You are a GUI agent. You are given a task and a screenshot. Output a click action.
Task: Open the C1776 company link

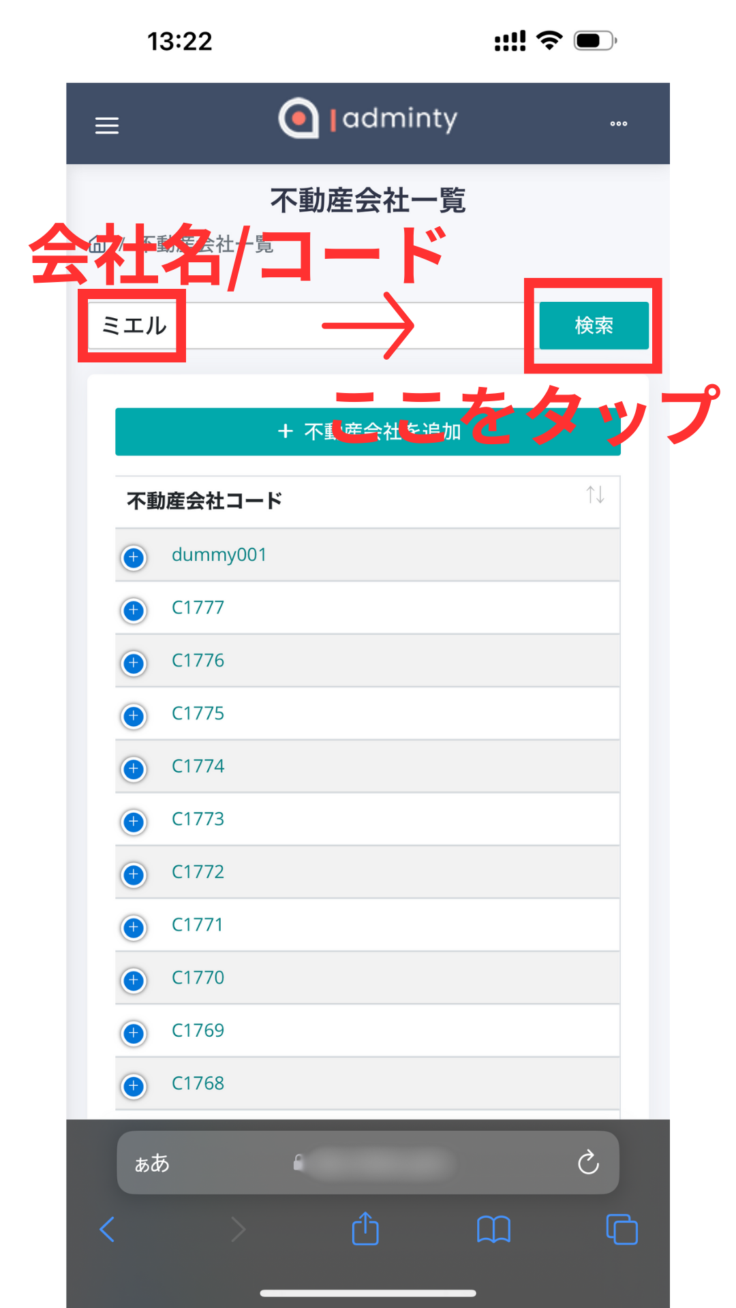(x=198, y=660)
